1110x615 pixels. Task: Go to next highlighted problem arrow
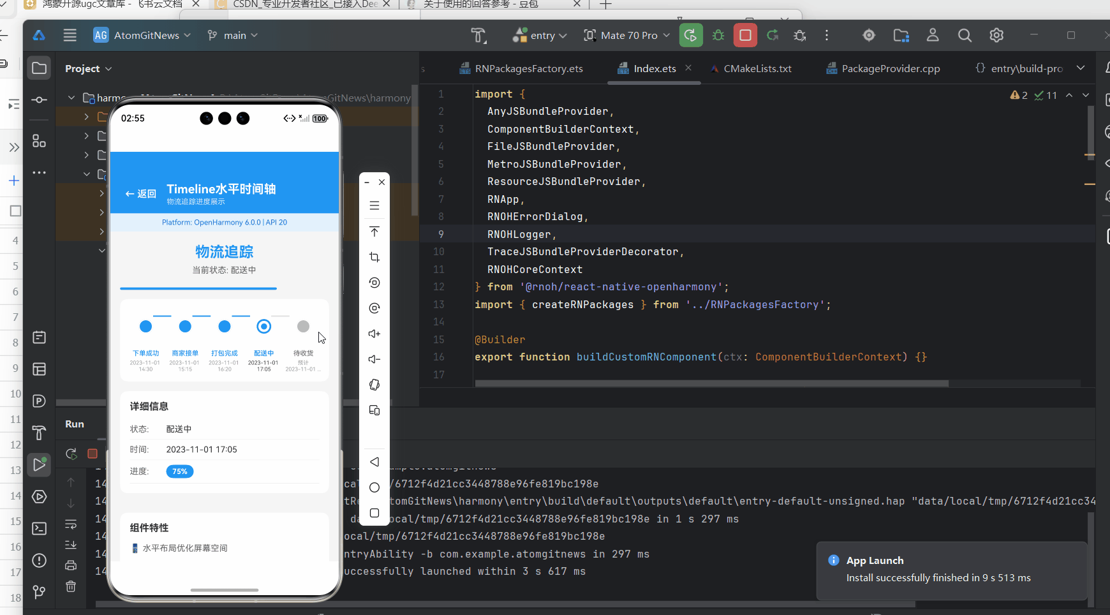(1086, 95)
